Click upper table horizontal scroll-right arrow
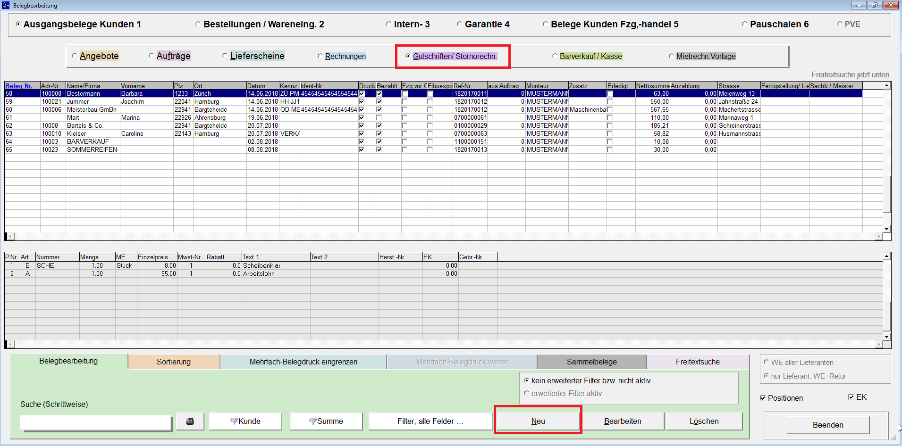 (879, 236)
